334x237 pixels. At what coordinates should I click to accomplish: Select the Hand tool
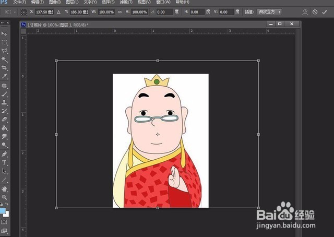coord(4,189)
